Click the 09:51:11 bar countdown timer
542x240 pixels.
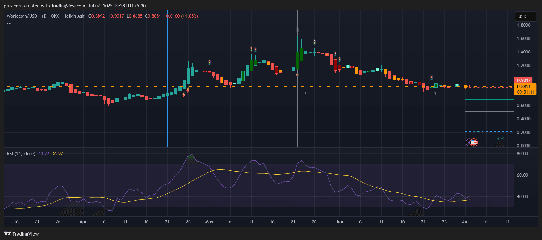pyautogui.click(x=526, y=92)
